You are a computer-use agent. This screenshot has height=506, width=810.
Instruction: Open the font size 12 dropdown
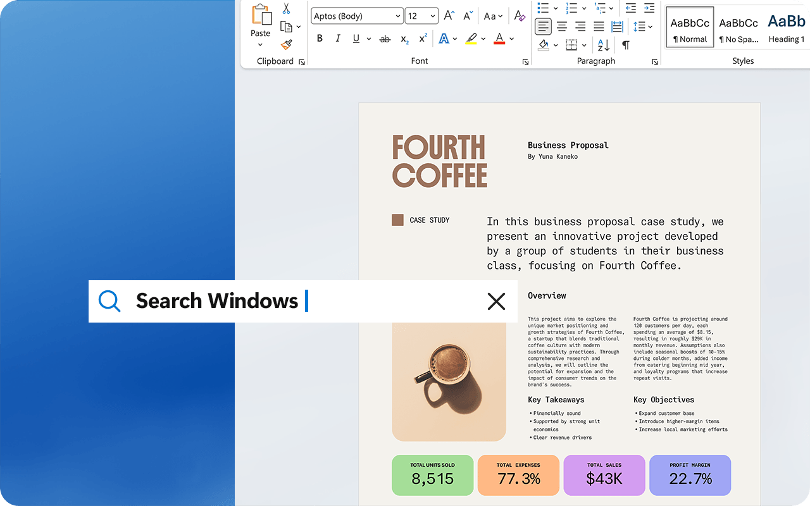click(x=433, y=16)
